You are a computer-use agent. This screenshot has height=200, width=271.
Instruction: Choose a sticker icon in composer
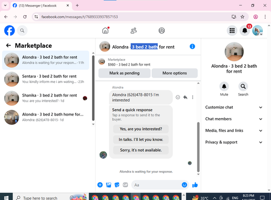117,185
